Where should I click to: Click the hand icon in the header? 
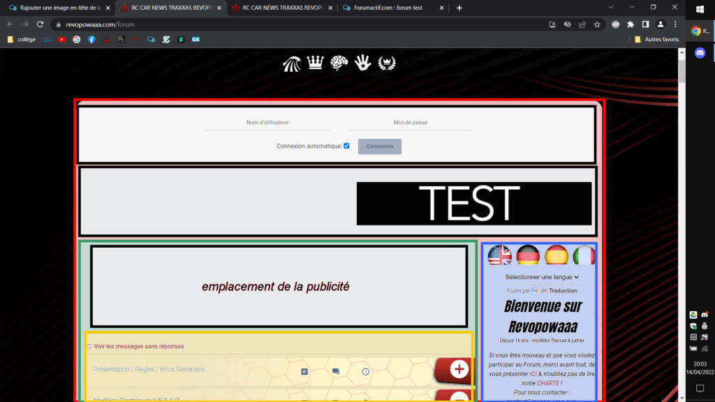pos(363,62)
